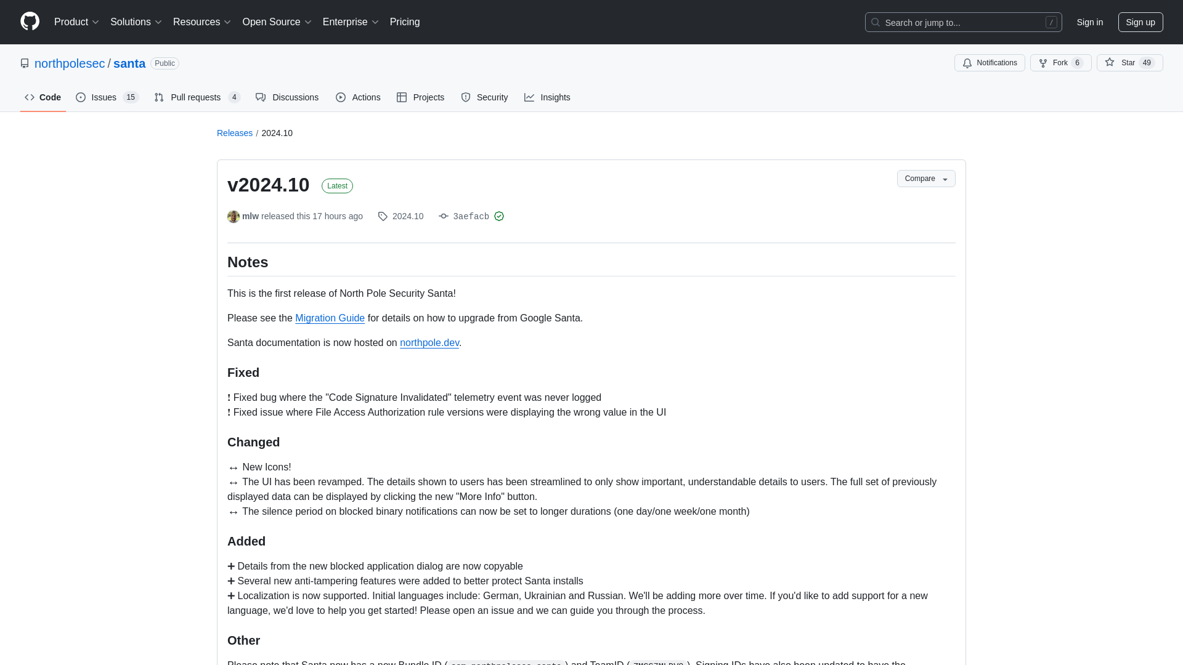Click the Migration Guide link
Screen dimensions: 1183x665
[x=329, y=318]
